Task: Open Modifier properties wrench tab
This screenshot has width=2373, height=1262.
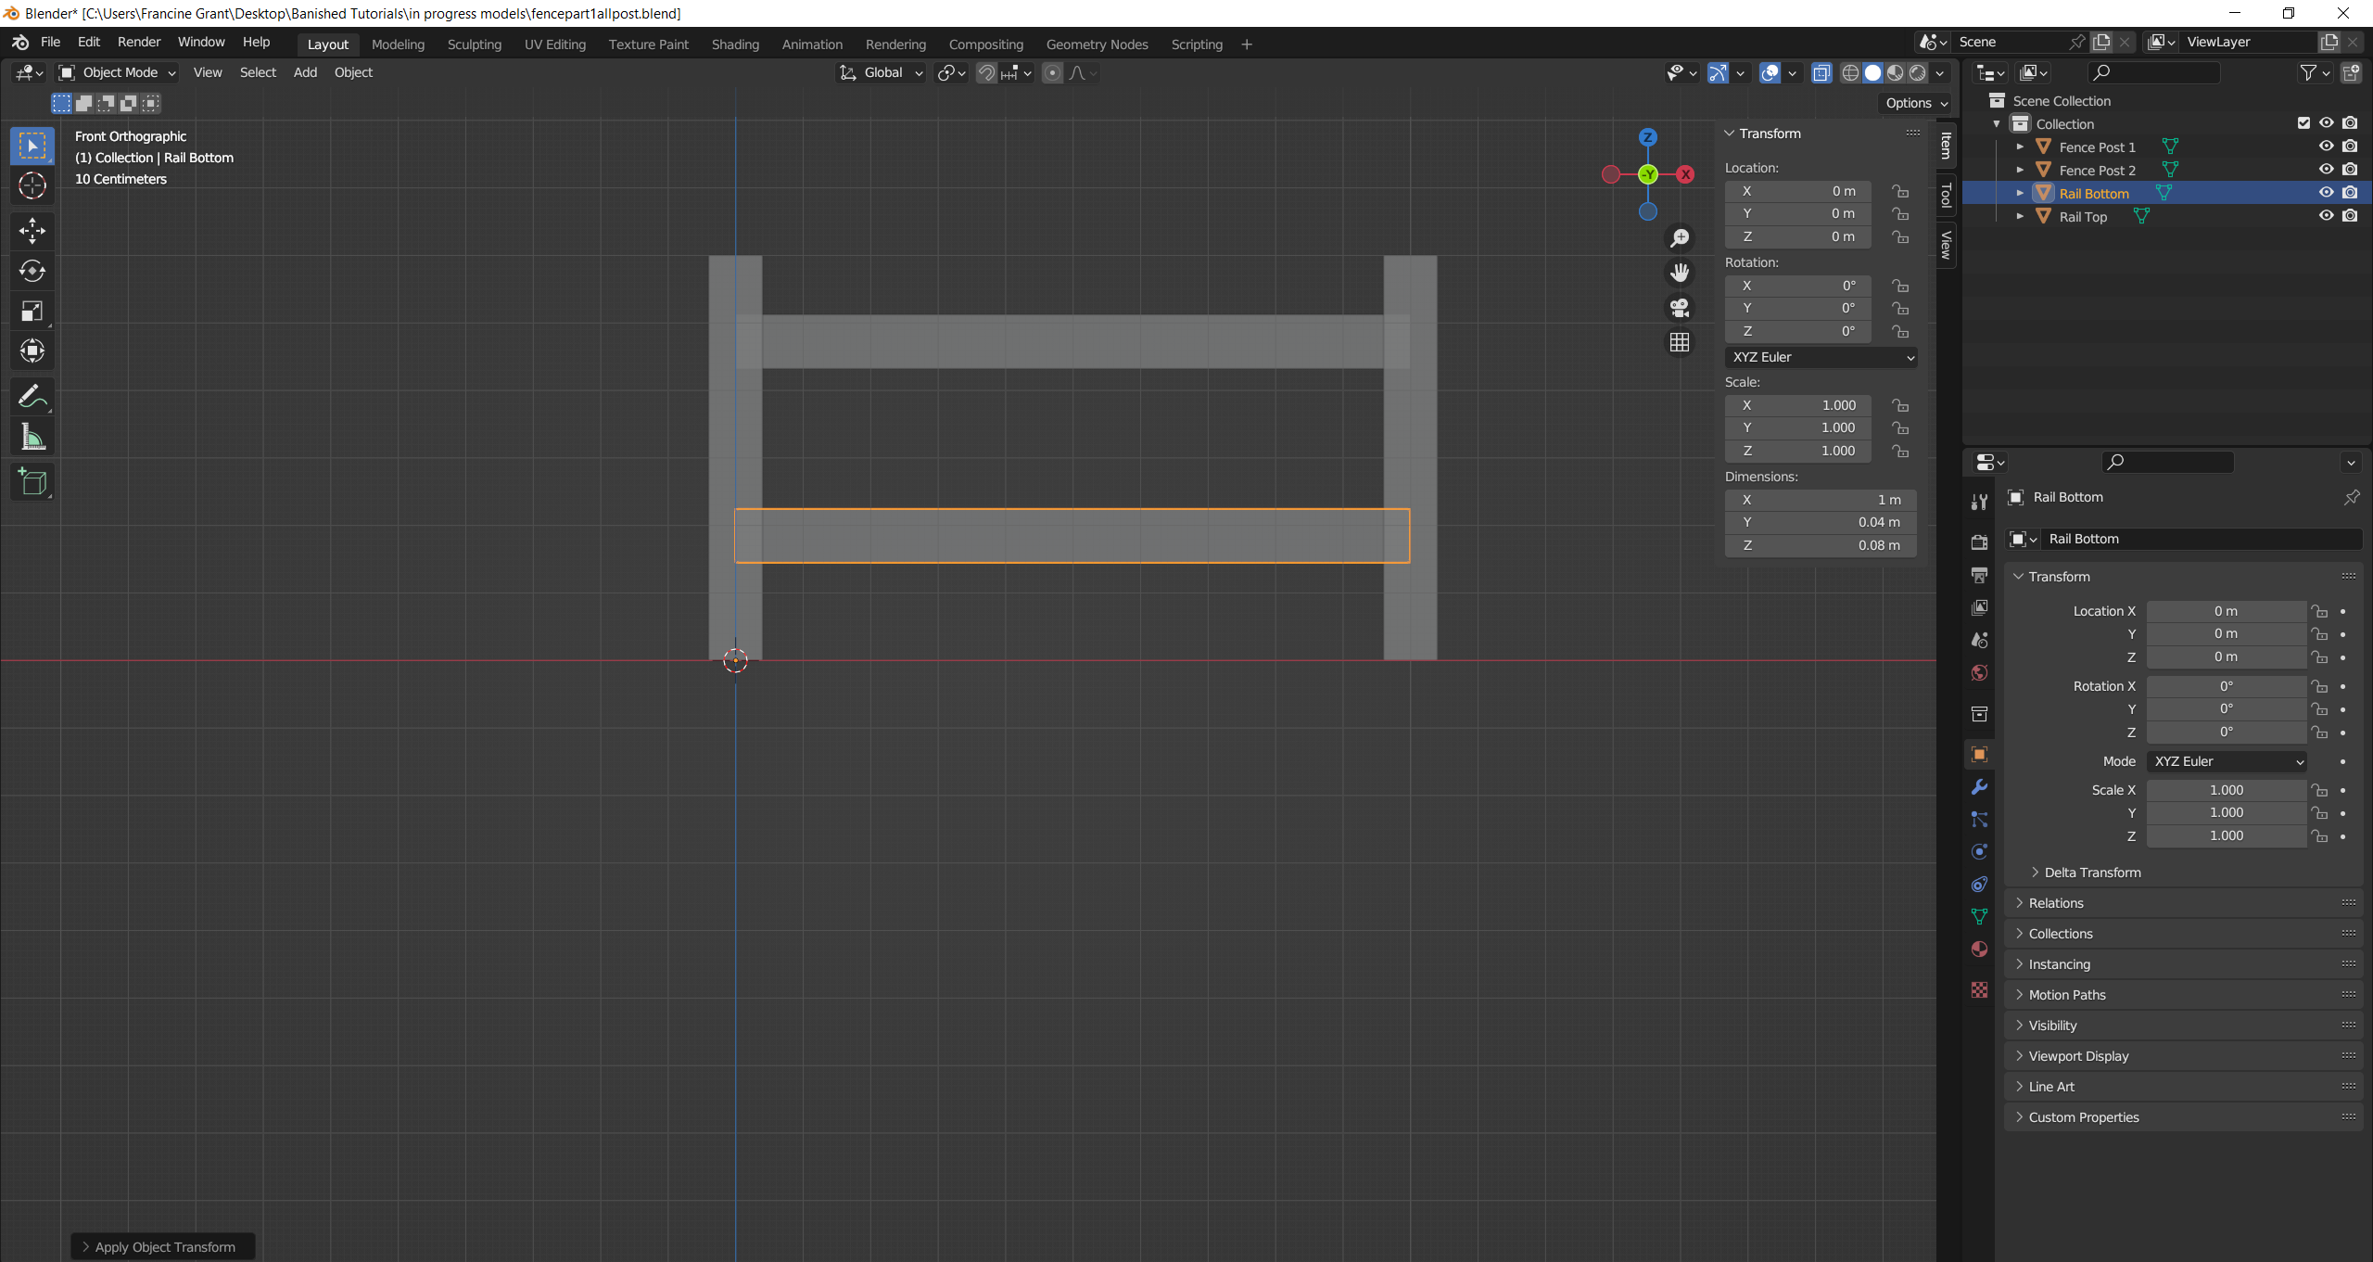Action: [1979, 787]
